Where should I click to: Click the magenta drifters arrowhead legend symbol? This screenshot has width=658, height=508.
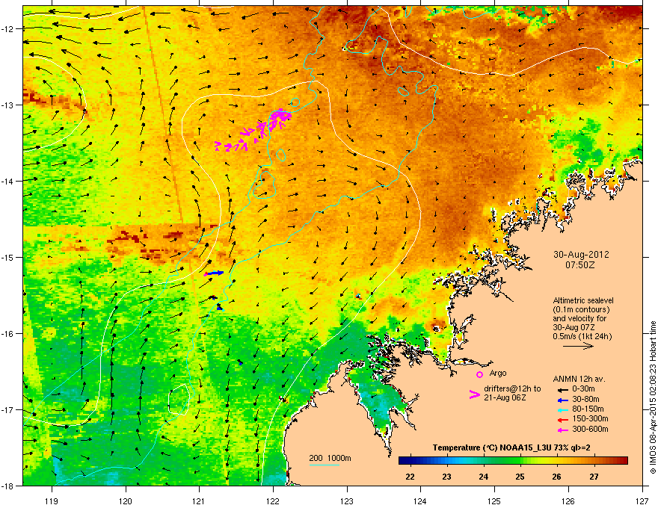pyautogui.click(x=474, y=394)
